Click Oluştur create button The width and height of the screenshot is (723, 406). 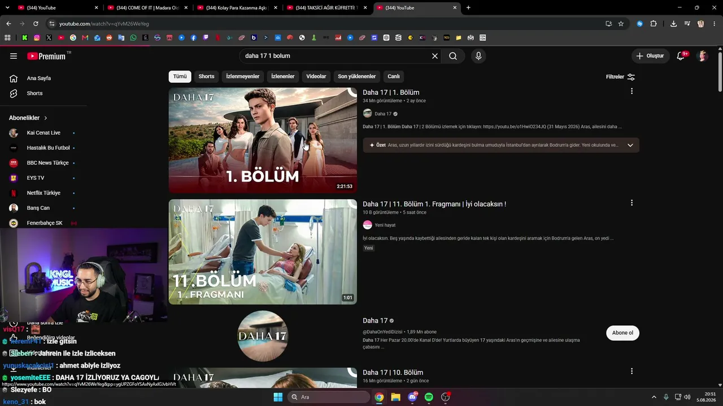click(650, 56)
